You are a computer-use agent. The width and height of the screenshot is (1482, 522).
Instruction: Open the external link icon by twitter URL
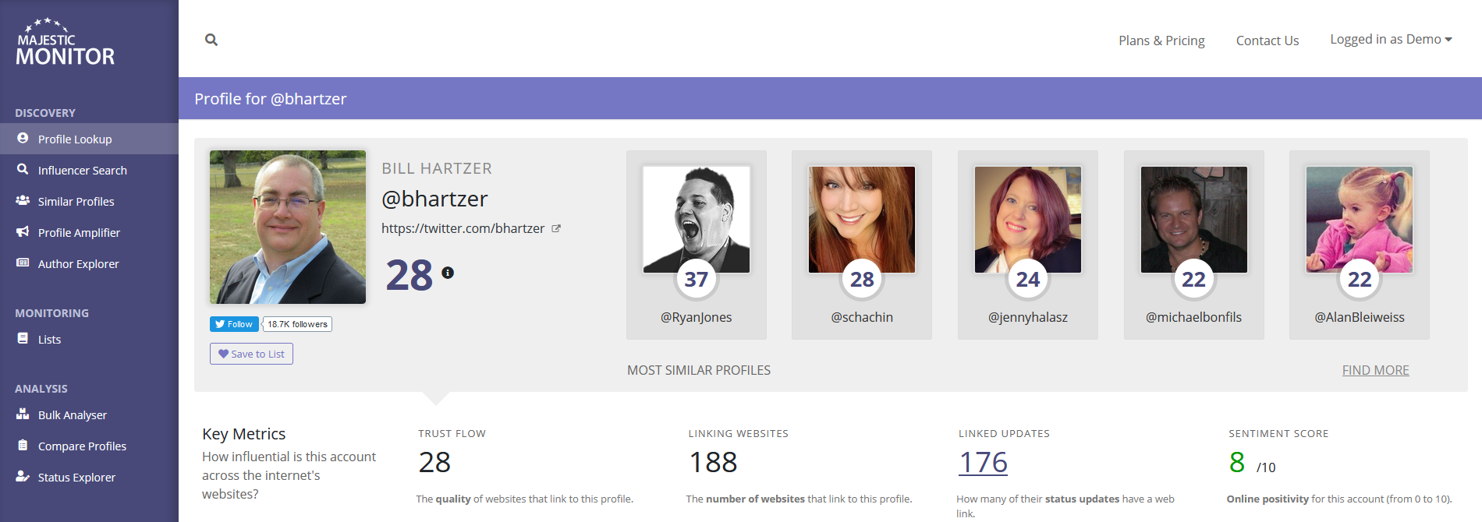click(x=556, y=229)
